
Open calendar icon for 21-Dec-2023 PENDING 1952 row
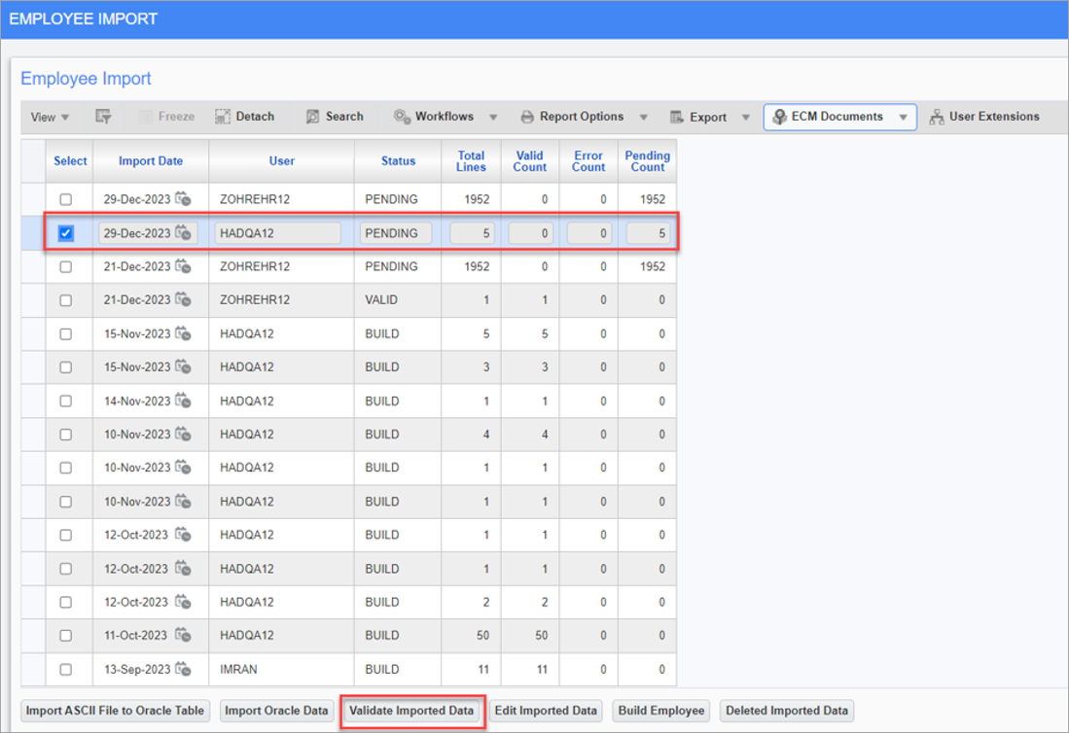(183, 266)
